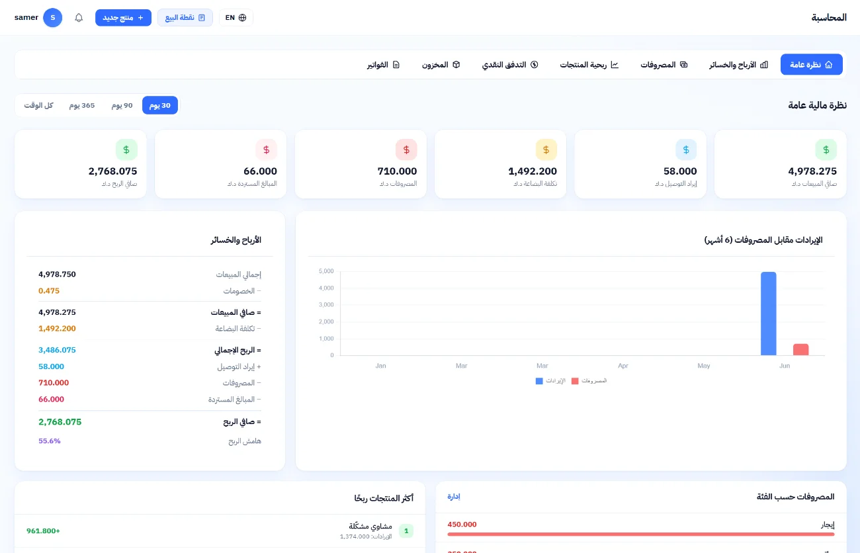The height and width of the screenshot is (553, 860).
Task: Select the 365 يوم period filter
Action: click(x=82, y=105)
